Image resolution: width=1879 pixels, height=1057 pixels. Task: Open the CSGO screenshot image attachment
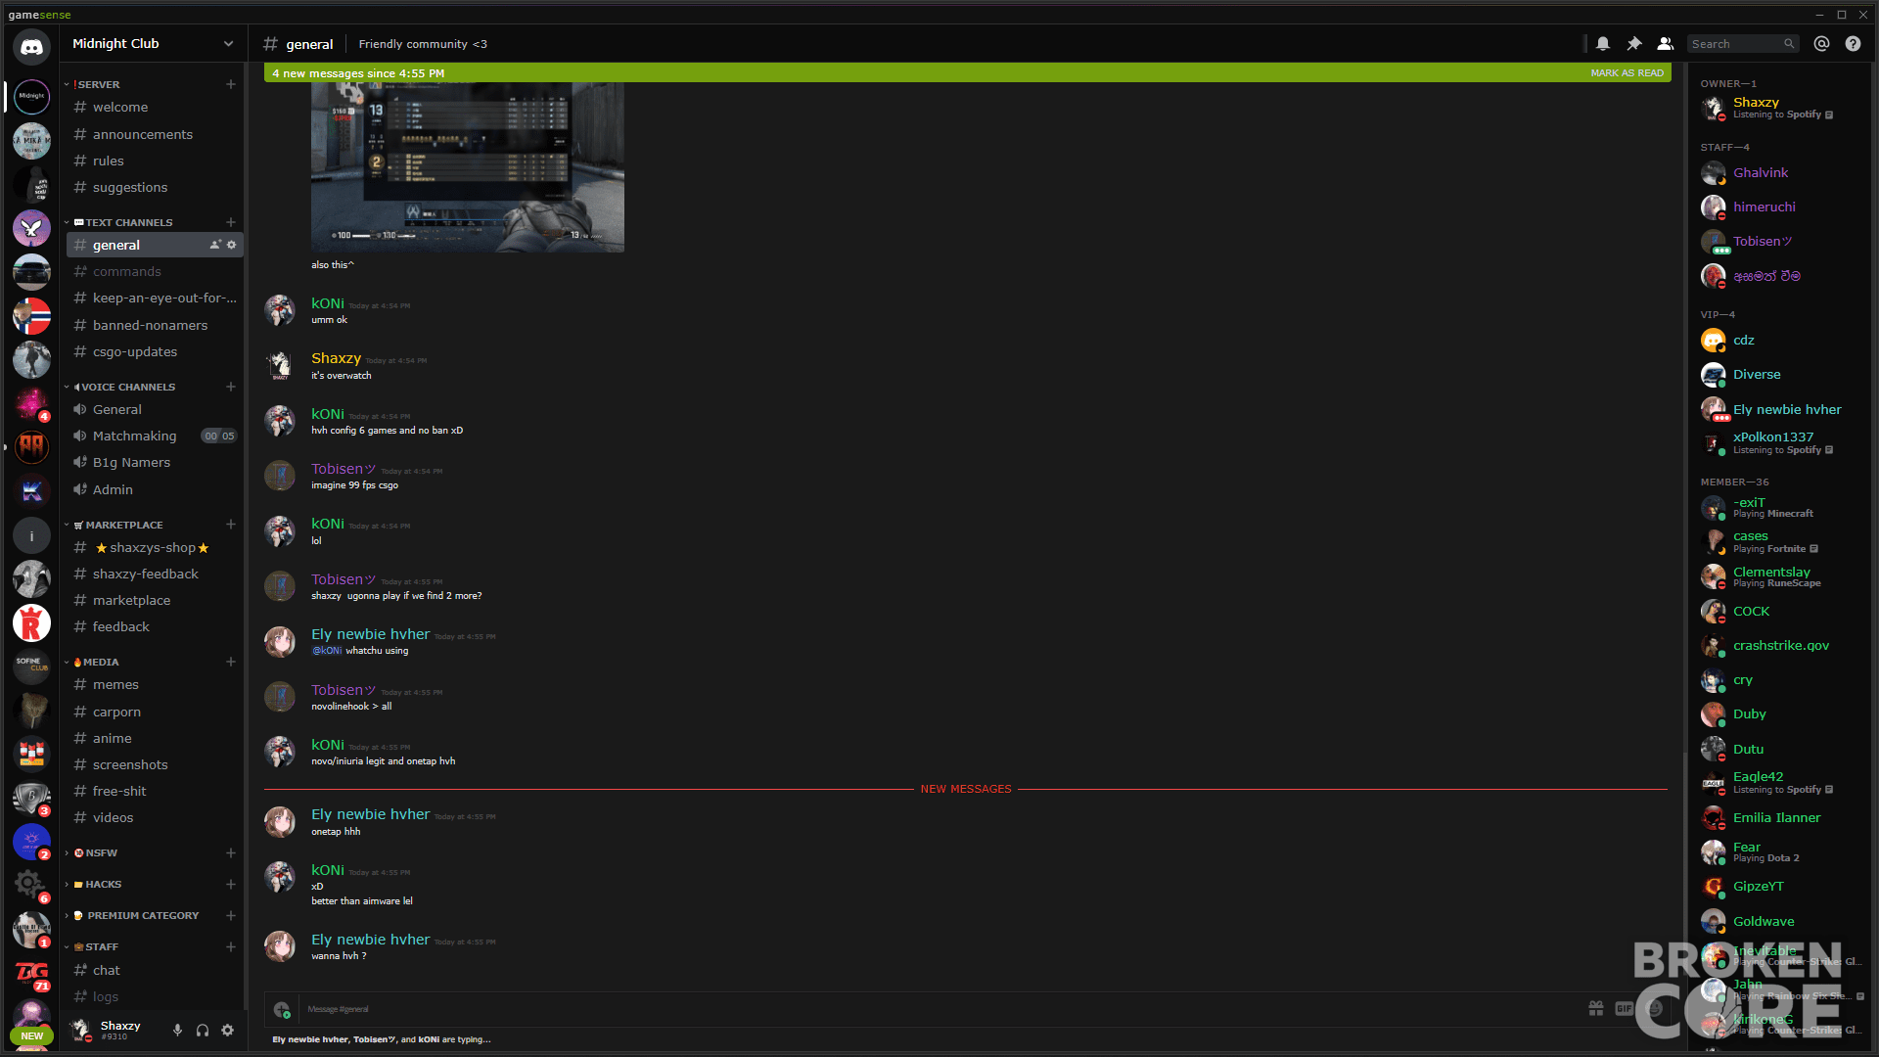coord(468,166)
